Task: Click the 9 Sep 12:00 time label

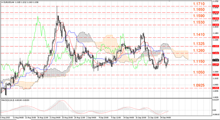Action: [x=116, y=118]
